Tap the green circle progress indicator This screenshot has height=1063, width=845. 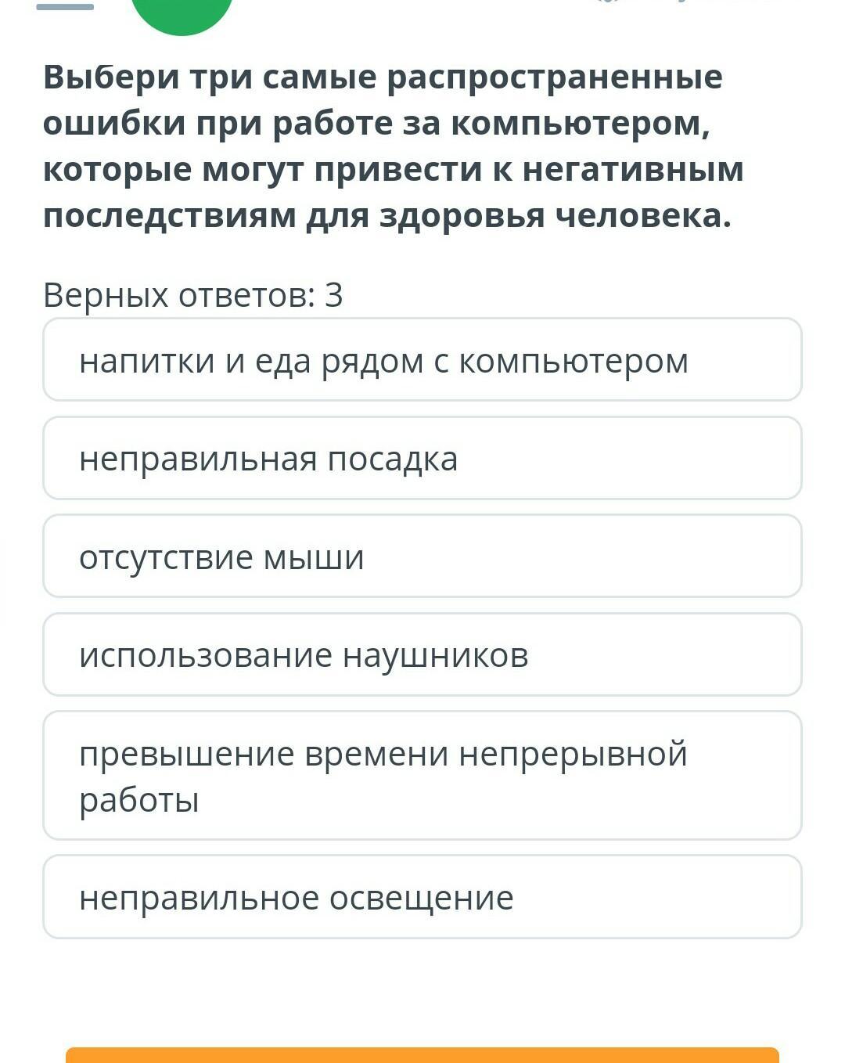click(x=182, y=14)
